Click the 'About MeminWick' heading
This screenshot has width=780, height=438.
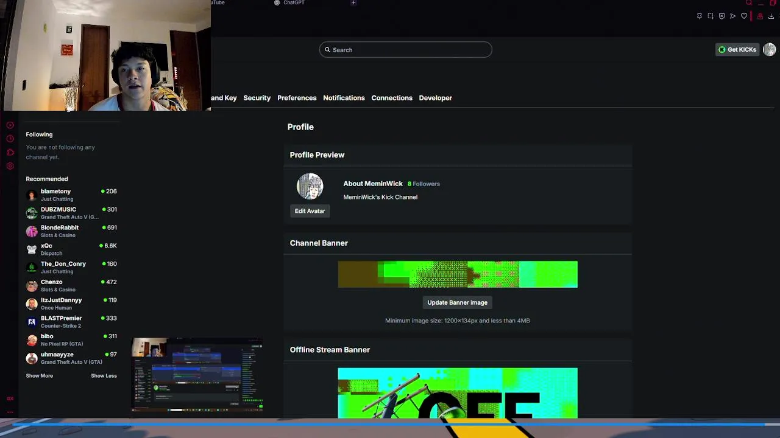click(373, 184)
